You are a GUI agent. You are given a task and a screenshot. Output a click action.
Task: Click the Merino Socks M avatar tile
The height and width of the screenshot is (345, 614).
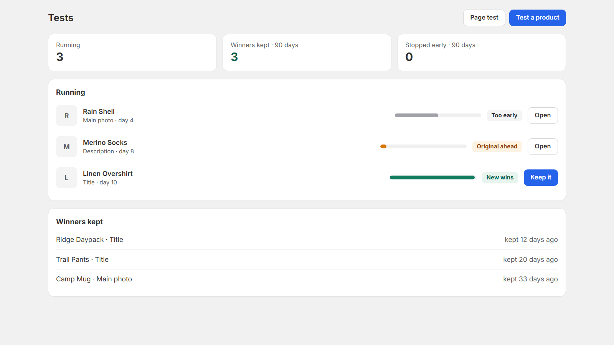coord(66,147)
